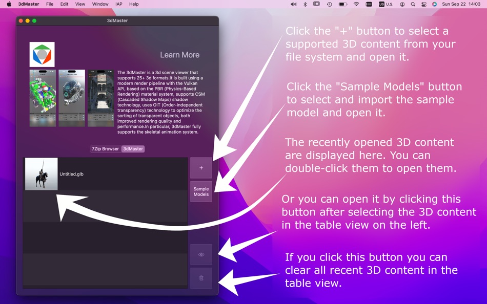Click the 3dMaster window title text
The width and height of the screenshot is (487, 304).
point(117,20)
